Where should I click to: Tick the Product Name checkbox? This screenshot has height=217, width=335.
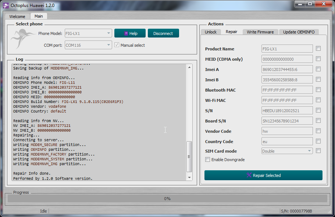pyautogui.click(x=318, y=49)
